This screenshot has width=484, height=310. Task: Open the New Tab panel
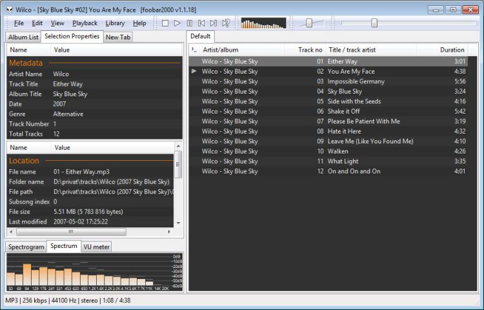coord(117,37)
